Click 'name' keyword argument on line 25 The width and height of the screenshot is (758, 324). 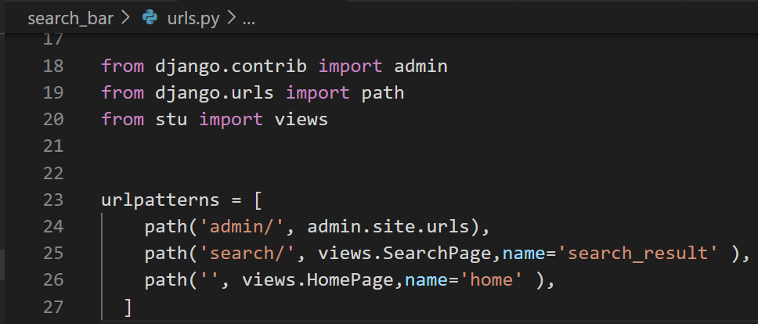click(x=524, y=254)
